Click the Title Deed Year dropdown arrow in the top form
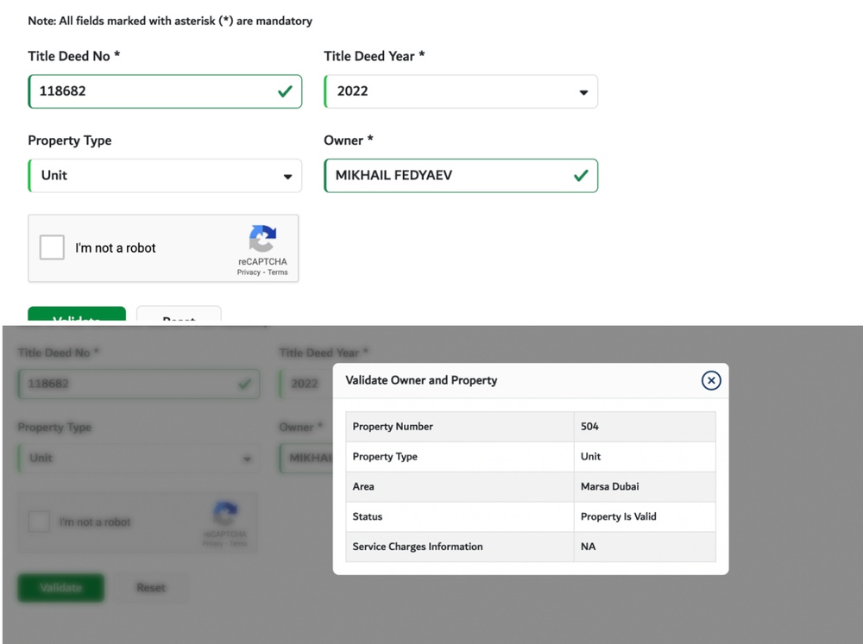The image size is (863, 644). click(583, 92)
